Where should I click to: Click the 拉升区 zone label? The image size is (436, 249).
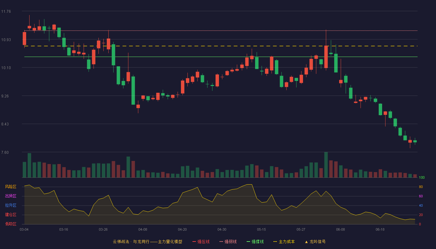[x=11, y=205]
